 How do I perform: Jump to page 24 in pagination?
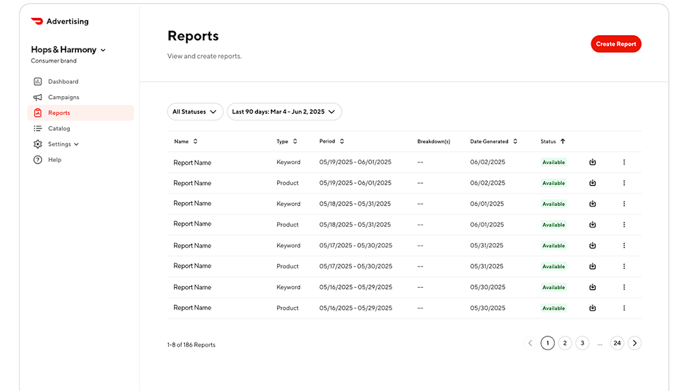(617, 343)
